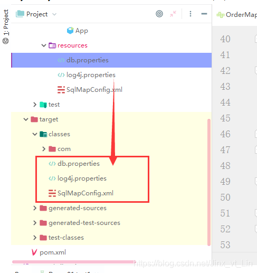Select the App class

pos(82,31)
